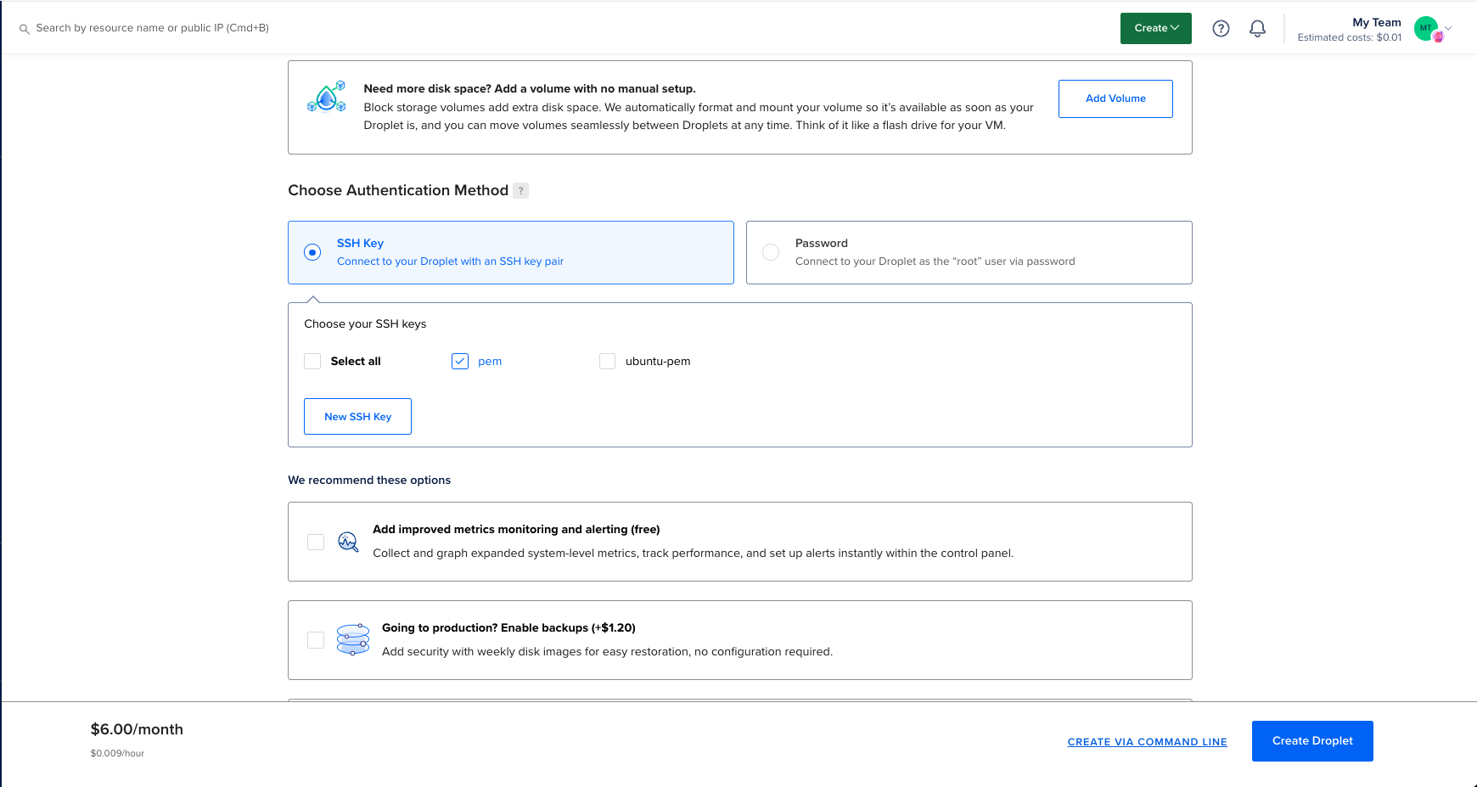
Task: Click the Create Droplet button
Action: pos(1311,740)
